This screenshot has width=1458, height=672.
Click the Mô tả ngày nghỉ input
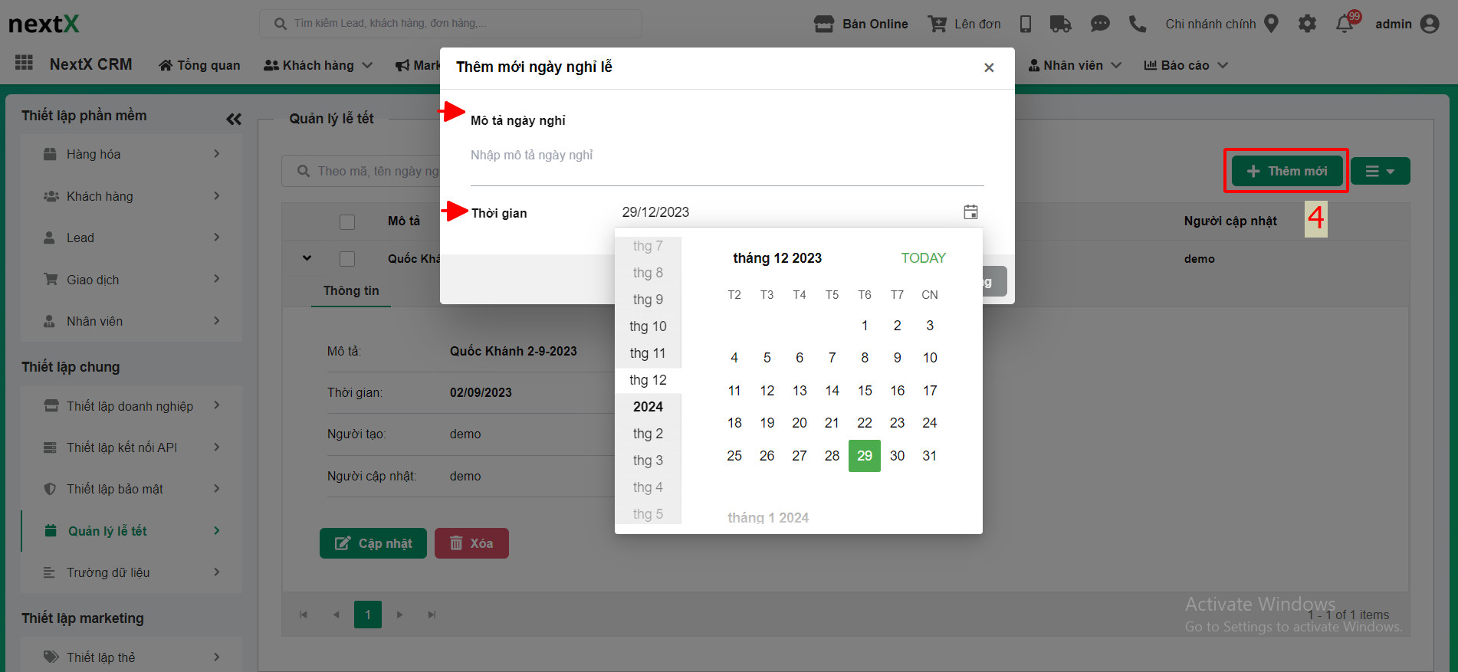(x=727, y=156)
